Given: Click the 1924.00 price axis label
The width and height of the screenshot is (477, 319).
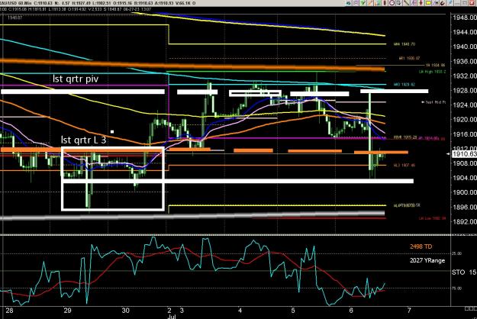Looking at the screenshot, I should [465, 105].
